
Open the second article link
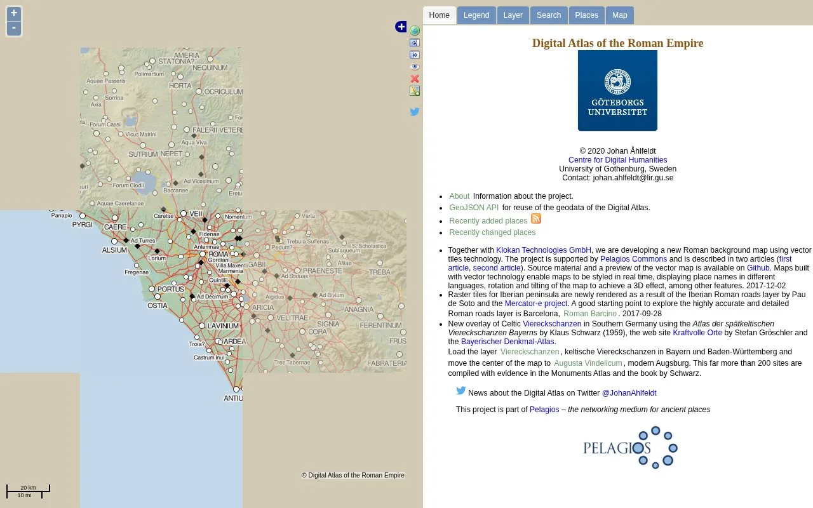(x=497, y=268)
